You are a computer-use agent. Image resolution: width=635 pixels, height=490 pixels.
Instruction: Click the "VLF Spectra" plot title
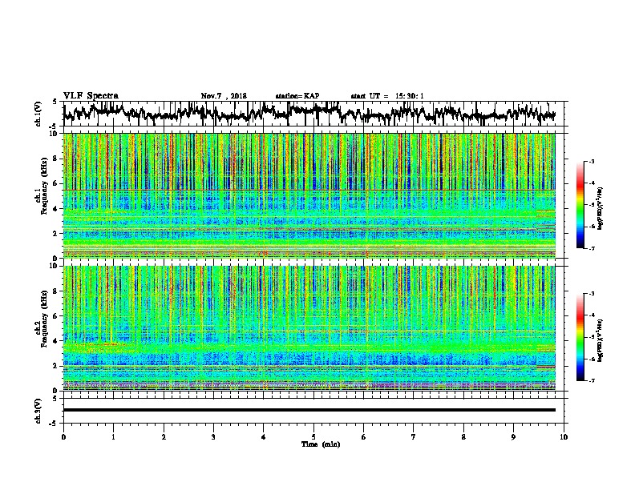(x=91, y=96)
